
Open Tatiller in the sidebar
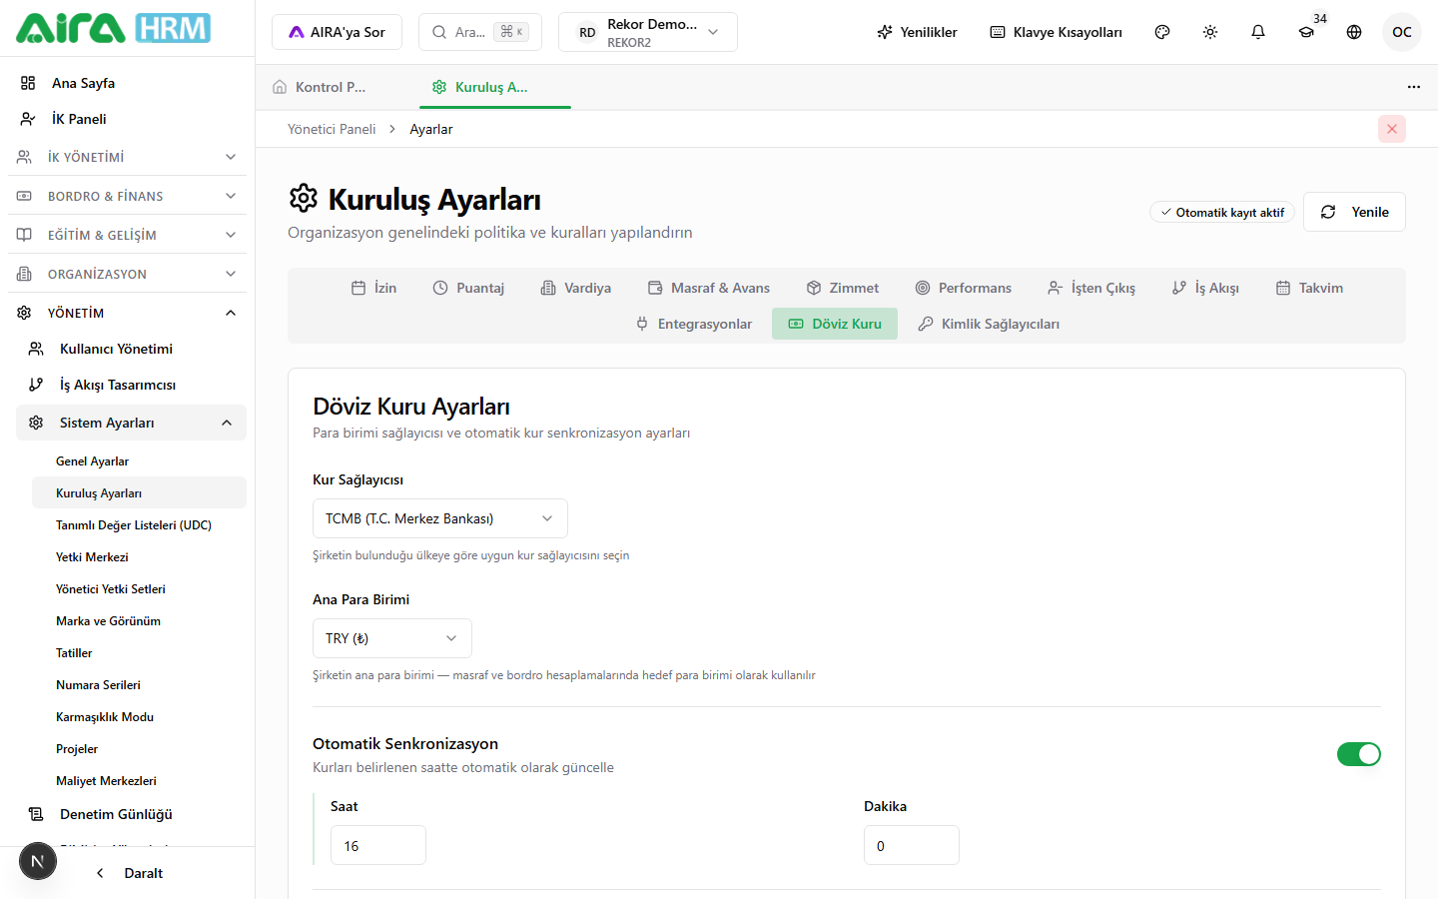point(139,653)
